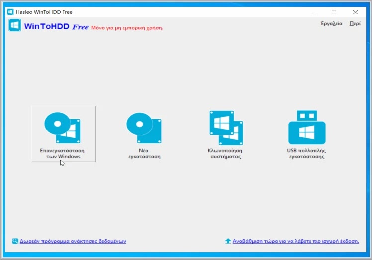Click the Επανεγκατάσταση των Windows disc icon

62,128
